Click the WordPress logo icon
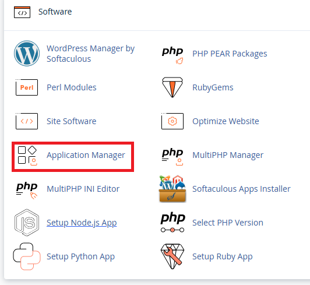The image size is (310, 285). coord(27,54)
